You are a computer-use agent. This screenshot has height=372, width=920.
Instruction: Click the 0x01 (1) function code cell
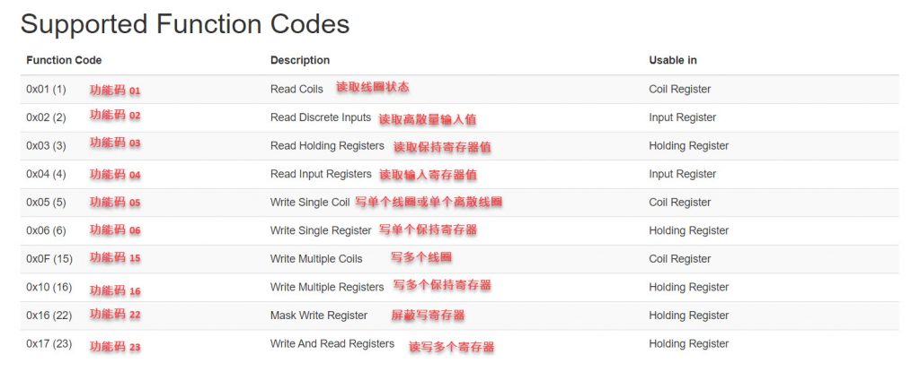47,89
